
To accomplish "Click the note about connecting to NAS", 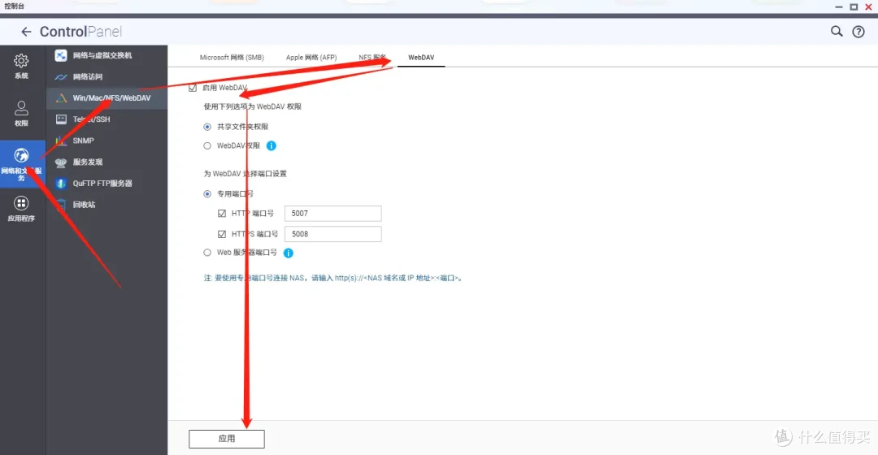I will pos(334,278).
